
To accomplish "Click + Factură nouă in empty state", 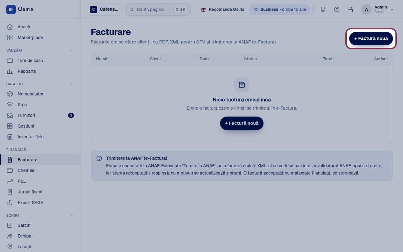I will (x=242, y=123).
